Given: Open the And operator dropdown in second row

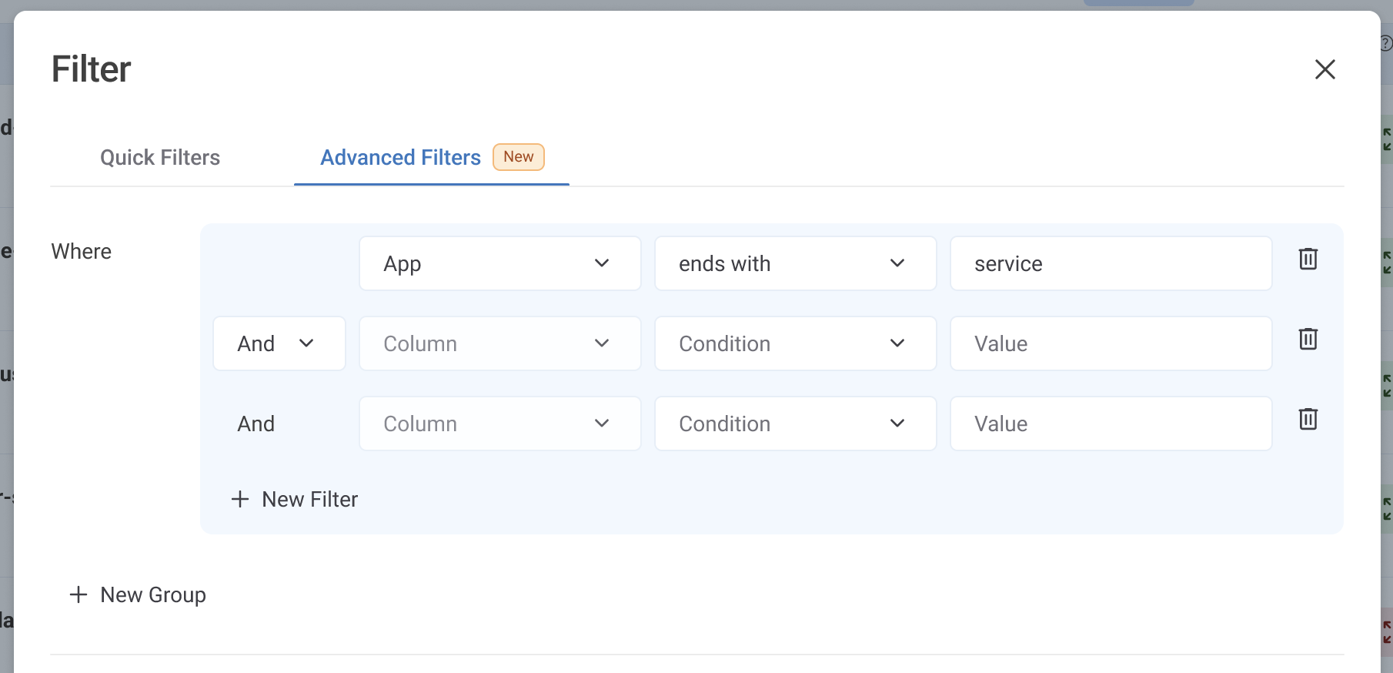Looking at the screenshot, I should click(x=279, y=343).
